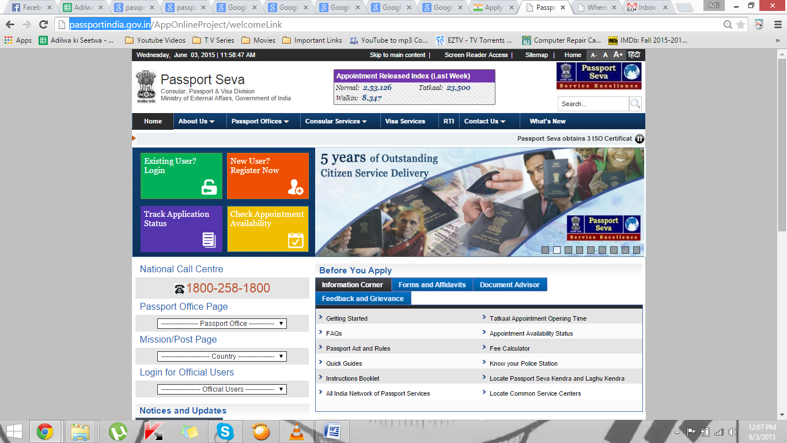Open the Getting Started link
787x443 pixels.
pyautogui.click(x=347, y=318)
